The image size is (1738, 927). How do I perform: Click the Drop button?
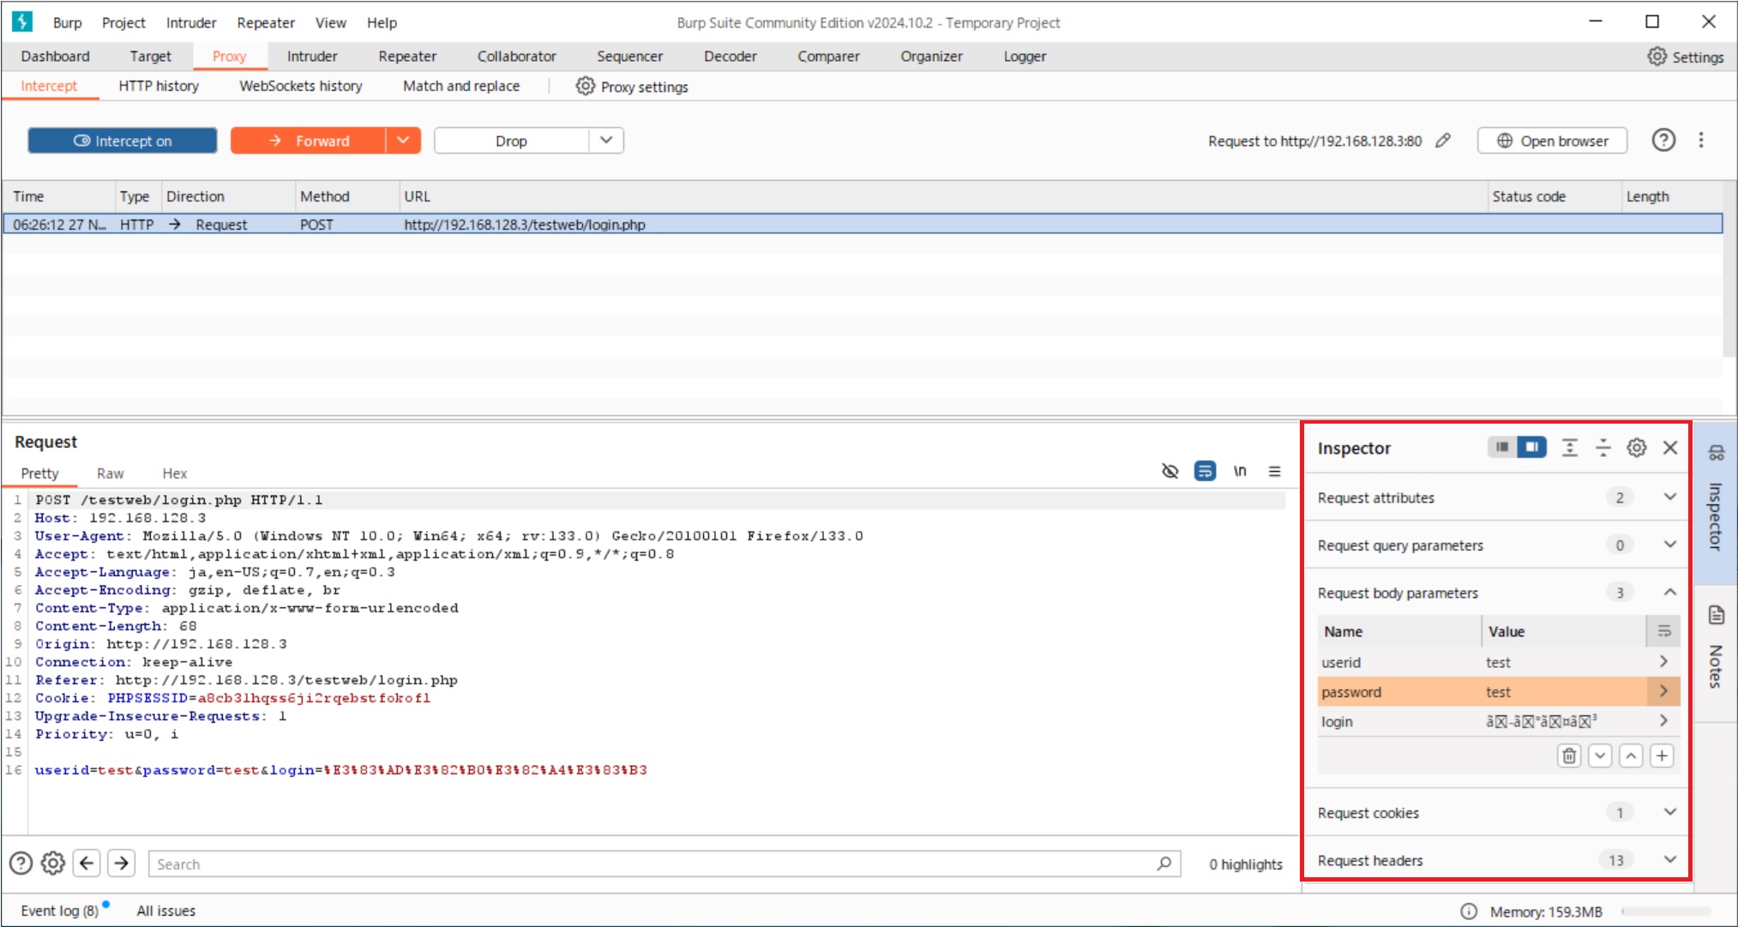tap(512, 141)
